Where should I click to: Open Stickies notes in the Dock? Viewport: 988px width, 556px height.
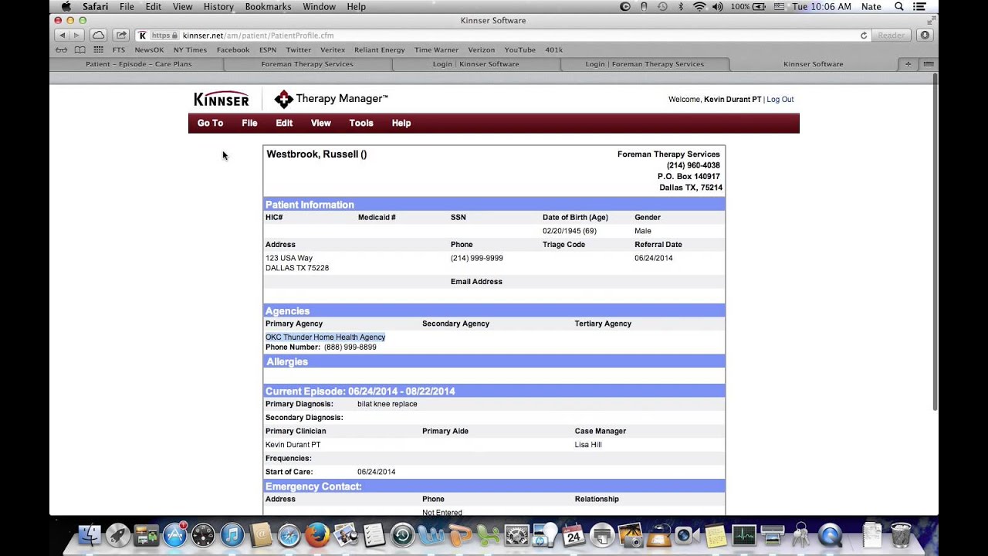pyautogui.click(x=716, y=535)
